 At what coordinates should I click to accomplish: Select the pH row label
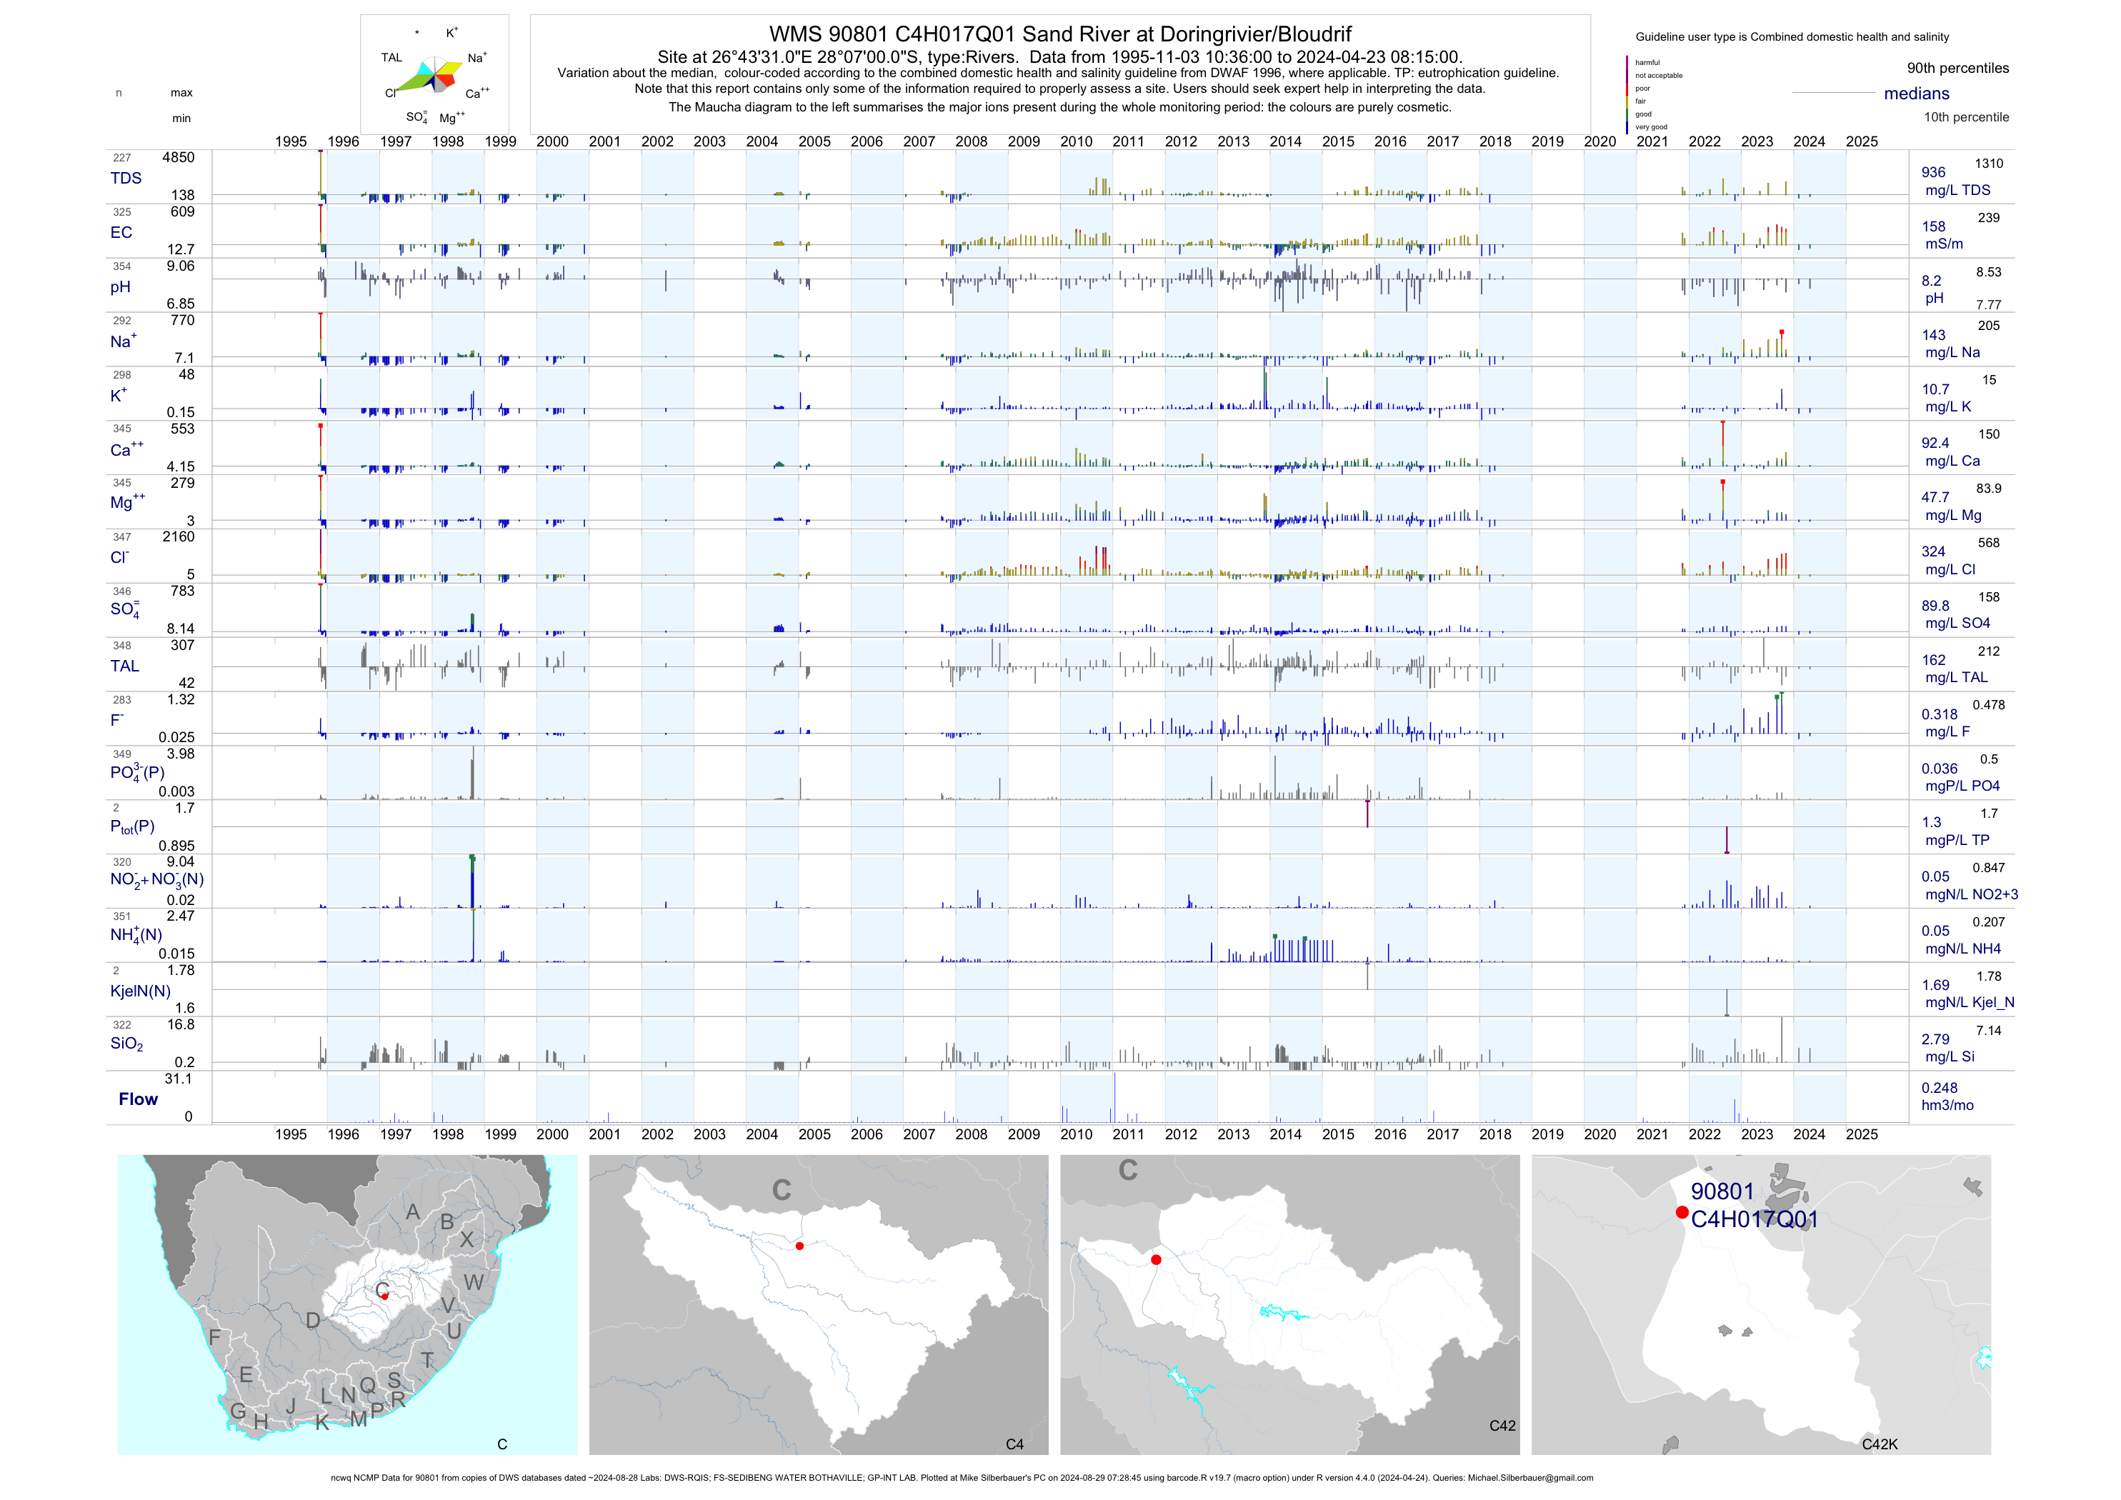[x=120, y=287]
